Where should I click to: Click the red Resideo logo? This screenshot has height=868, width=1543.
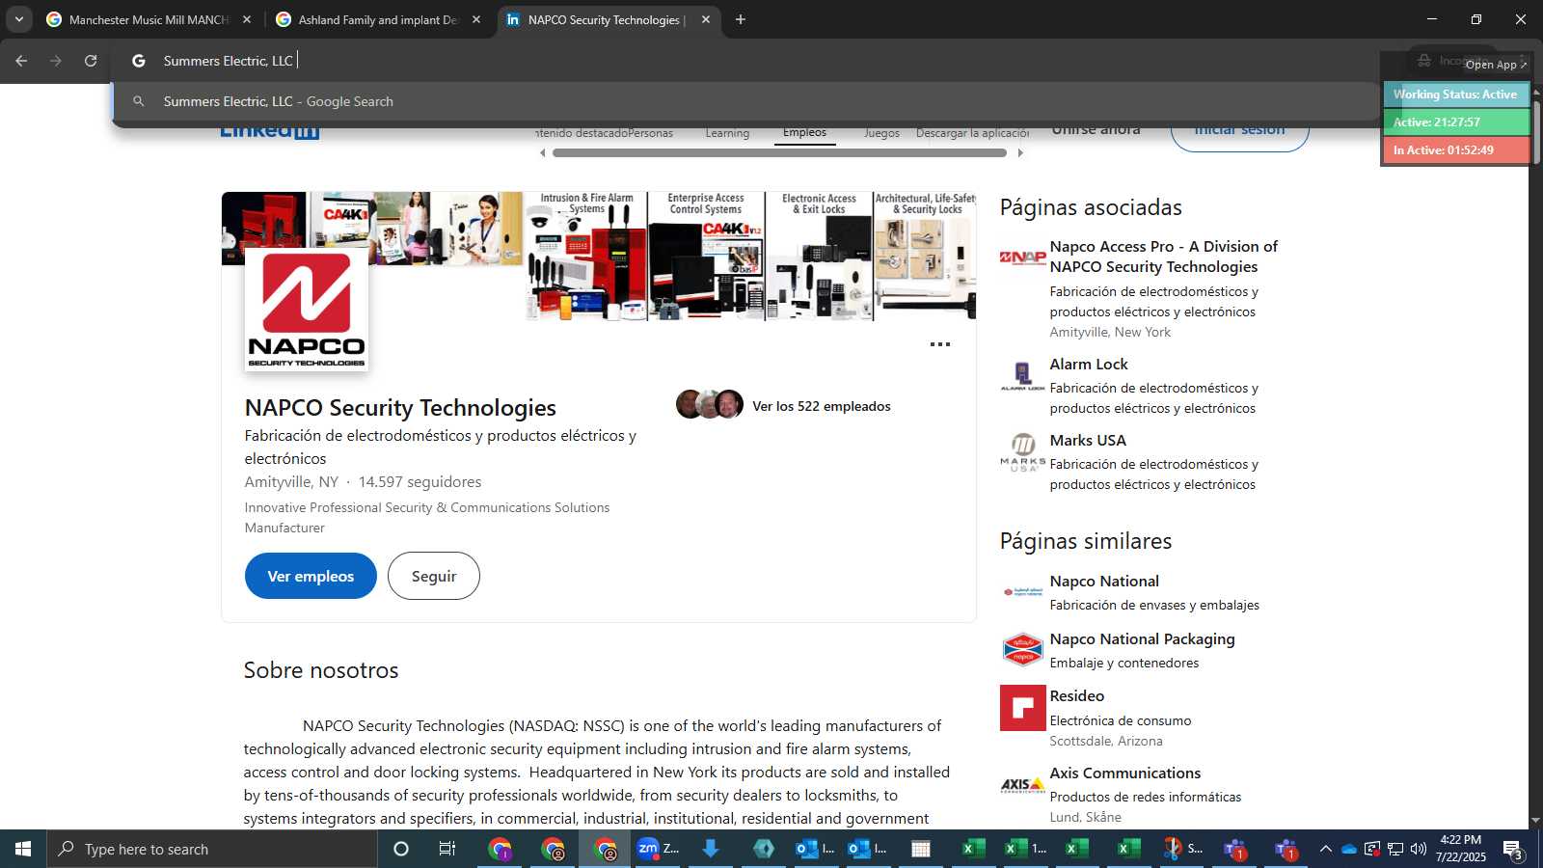point(1023,708)
